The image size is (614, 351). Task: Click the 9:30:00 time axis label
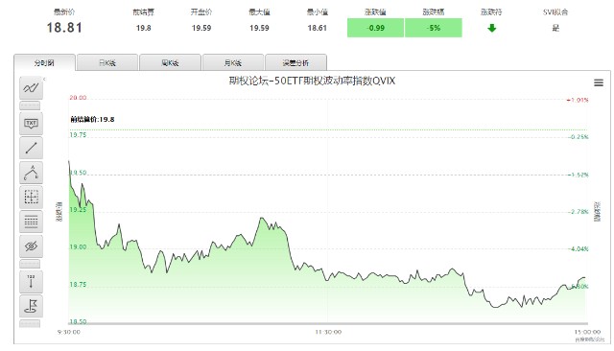(x=68, y=332)
